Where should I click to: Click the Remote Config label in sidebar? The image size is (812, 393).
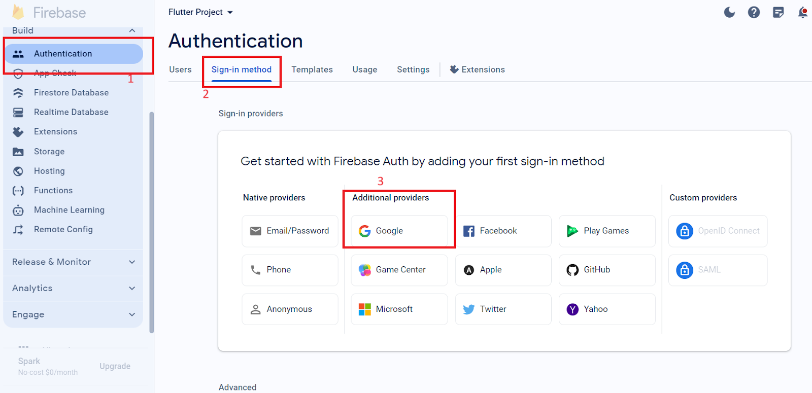[63, 230]
